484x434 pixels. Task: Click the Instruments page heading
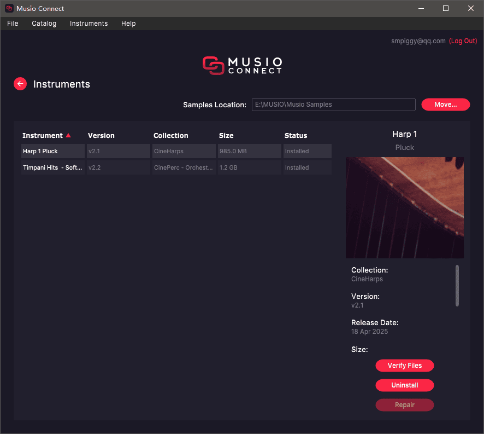pyautogui.click(x=62, y=84)
